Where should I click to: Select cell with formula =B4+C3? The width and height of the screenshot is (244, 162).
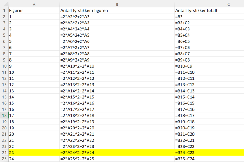coord(209,29)
